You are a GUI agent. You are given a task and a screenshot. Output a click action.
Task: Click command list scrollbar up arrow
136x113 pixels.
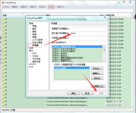104,47
